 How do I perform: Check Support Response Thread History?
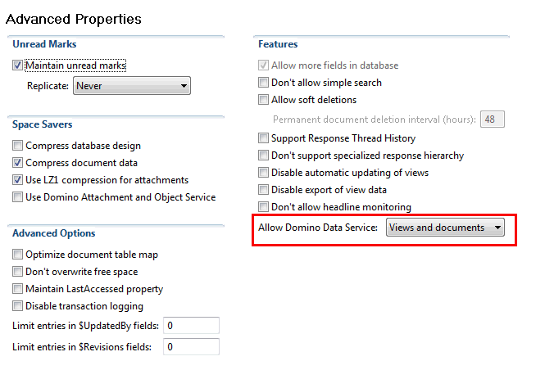coord(264,138)
